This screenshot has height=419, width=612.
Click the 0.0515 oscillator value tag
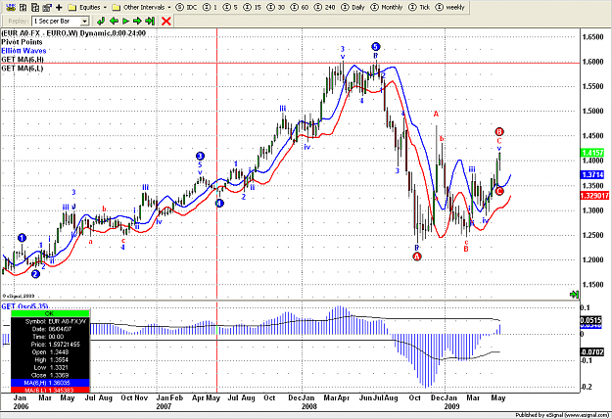592,320
